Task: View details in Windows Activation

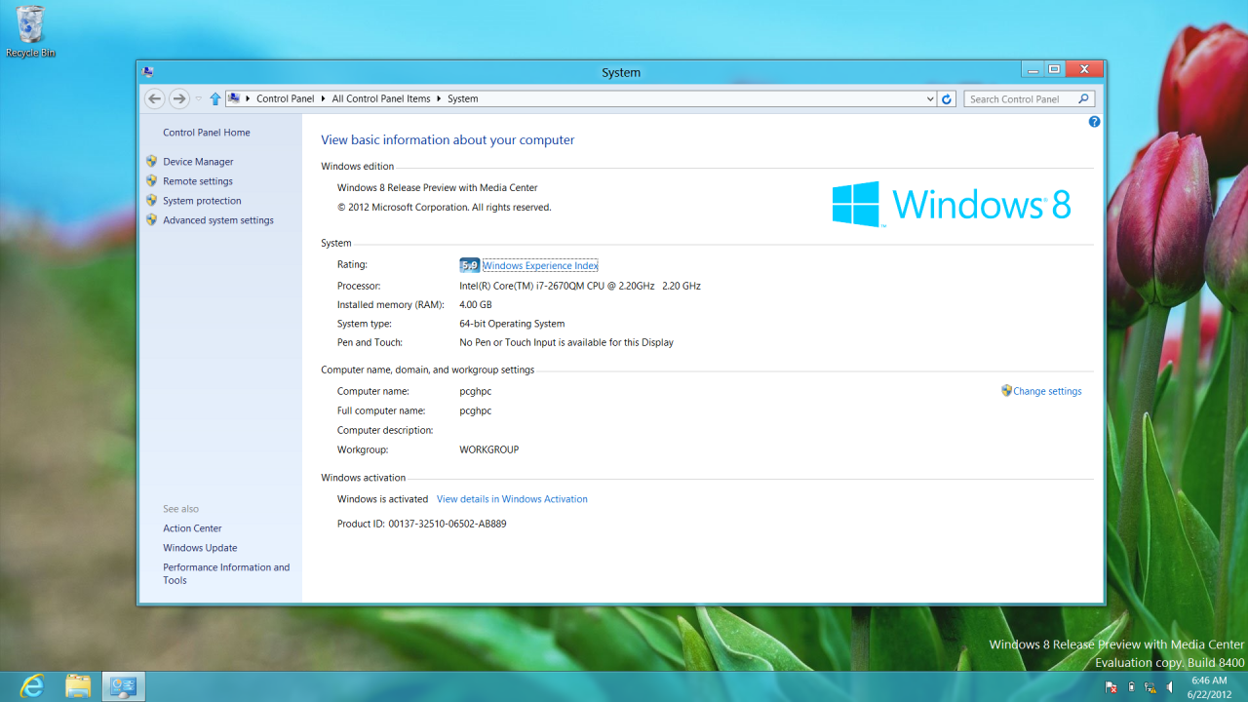Action: click(x=512, y=499)
